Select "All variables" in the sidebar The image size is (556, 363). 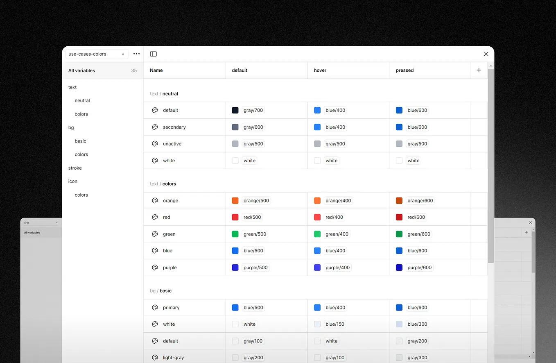click(x=81, y=70)
